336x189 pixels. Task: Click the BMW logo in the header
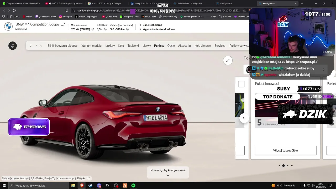tap(8, 26)
